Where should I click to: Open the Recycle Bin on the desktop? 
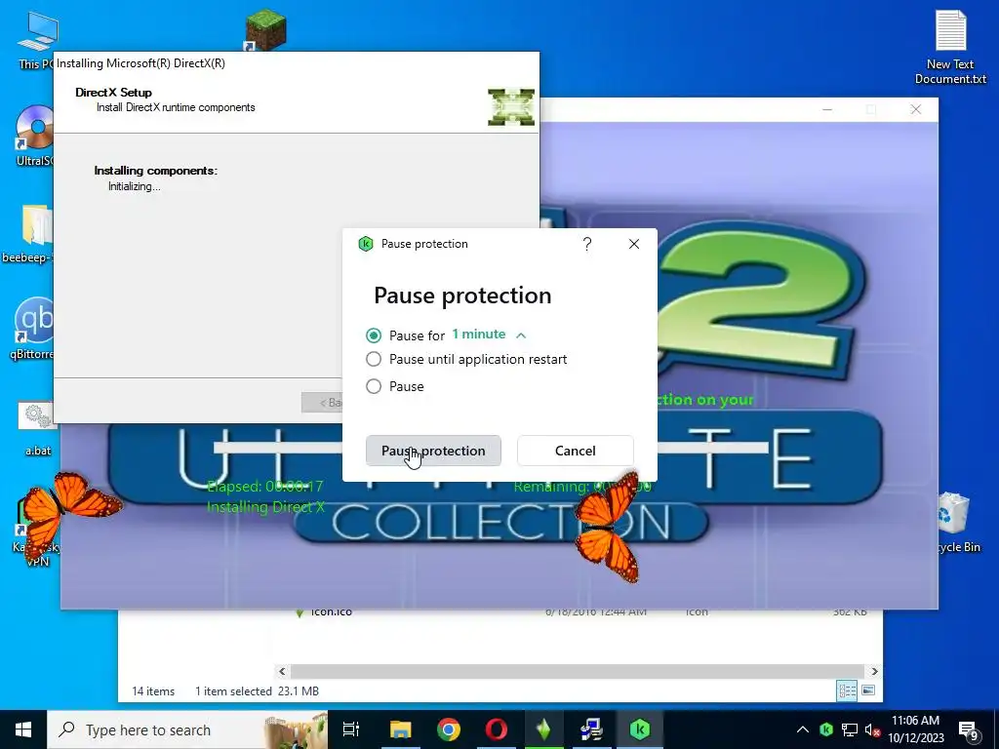tap(954, 523)
